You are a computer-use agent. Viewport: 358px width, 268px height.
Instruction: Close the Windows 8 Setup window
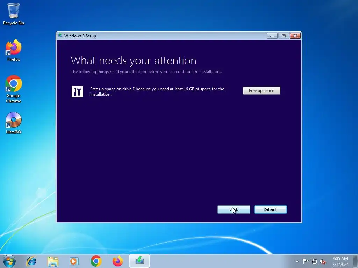tap(295, 36)
